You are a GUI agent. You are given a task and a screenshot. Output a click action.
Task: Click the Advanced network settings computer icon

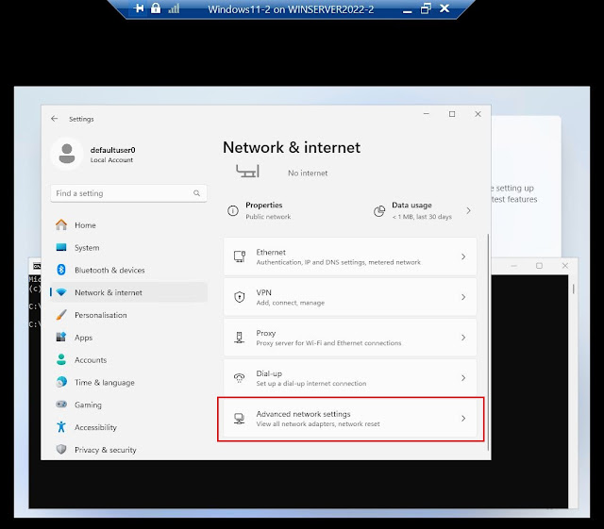click(x=239, y=418)
